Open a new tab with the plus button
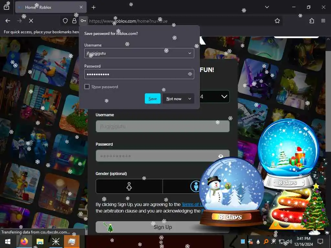Screen dimensions: 331x248 [x=93, y=7]
